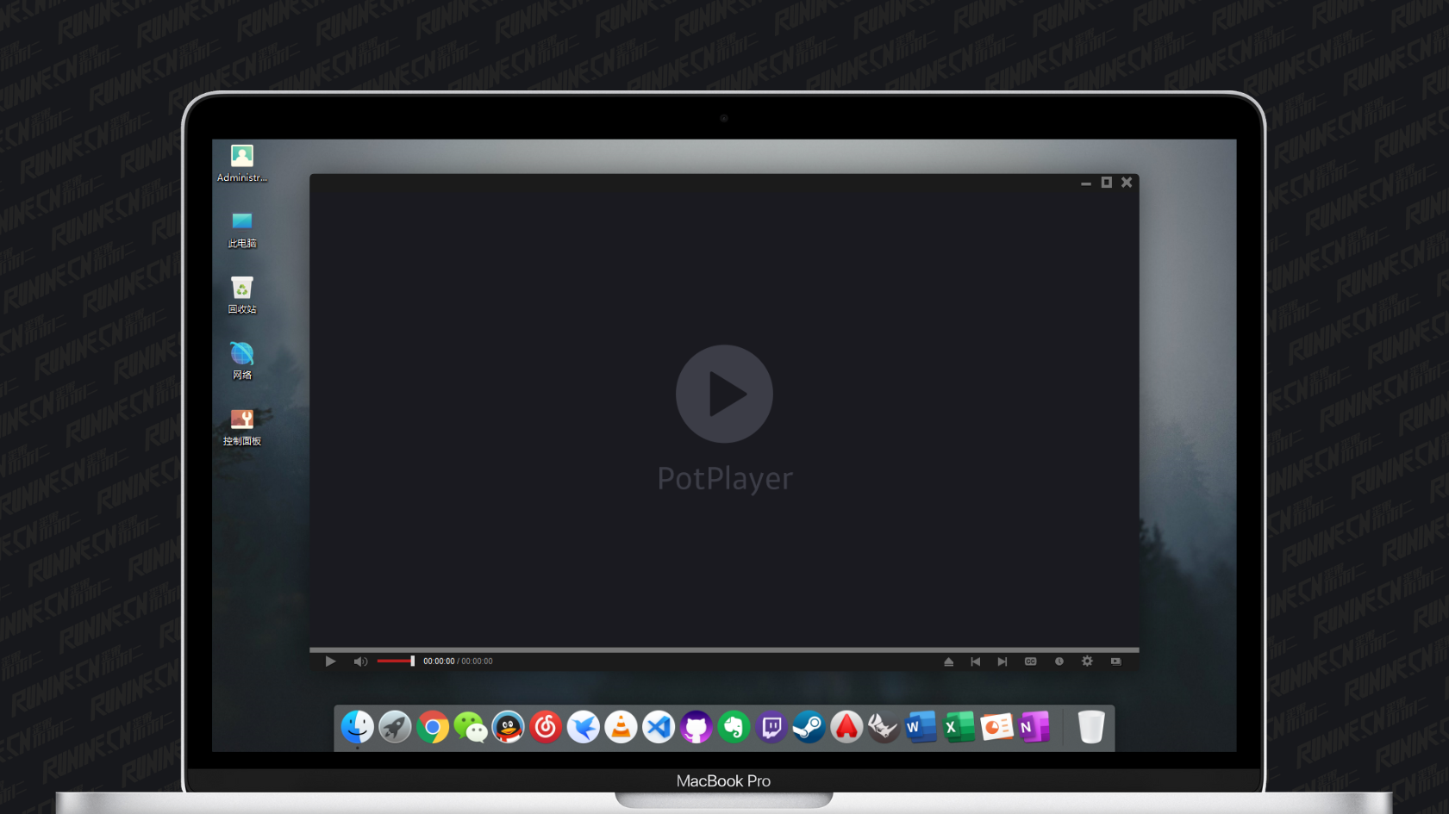Open QQ penguin icon in the dock

(x=508, y=727)
